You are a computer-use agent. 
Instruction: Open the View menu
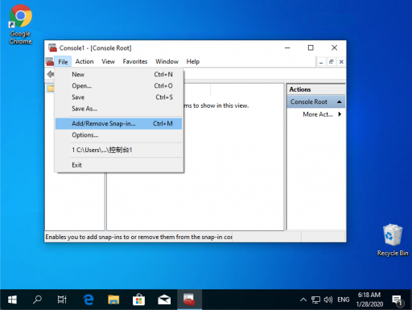pos(108,62)
